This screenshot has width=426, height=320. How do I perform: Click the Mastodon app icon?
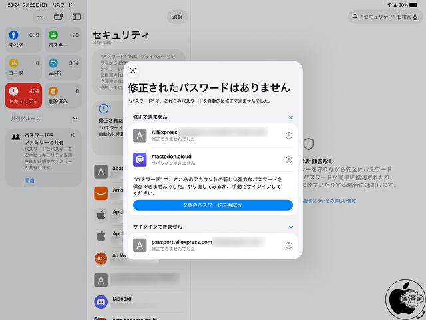140,160
